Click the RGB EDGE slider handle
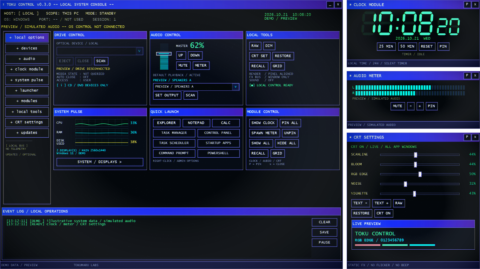The width and height of the screenshot is (480, 269). [x=420, y=174]
